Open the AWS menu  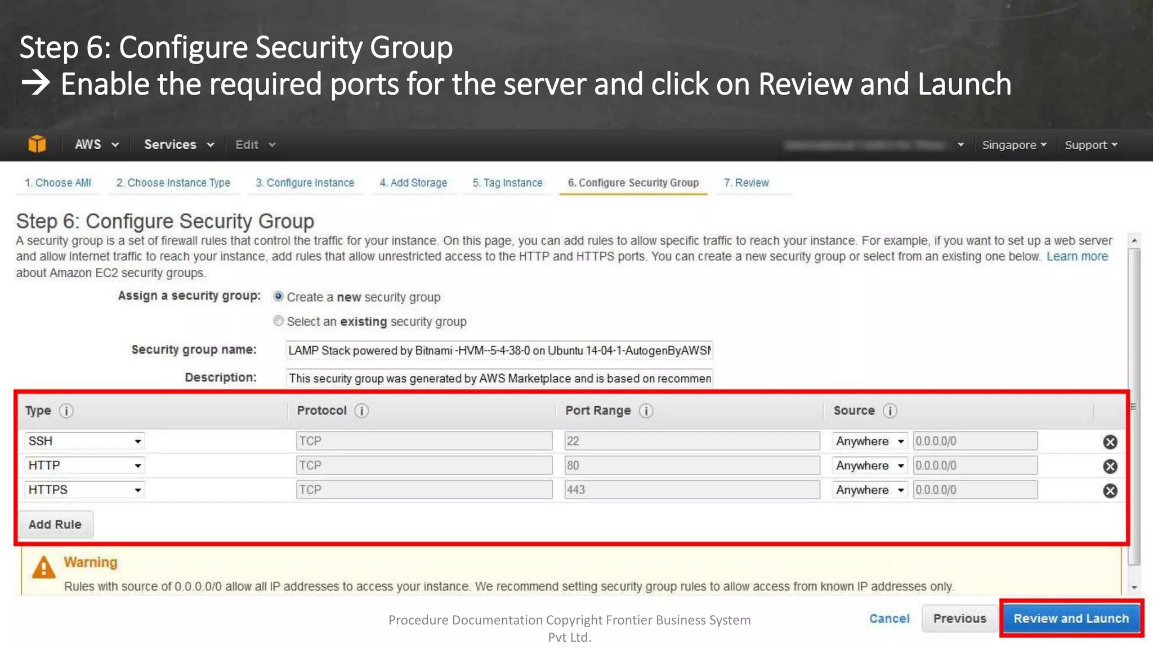coord(97,144)
